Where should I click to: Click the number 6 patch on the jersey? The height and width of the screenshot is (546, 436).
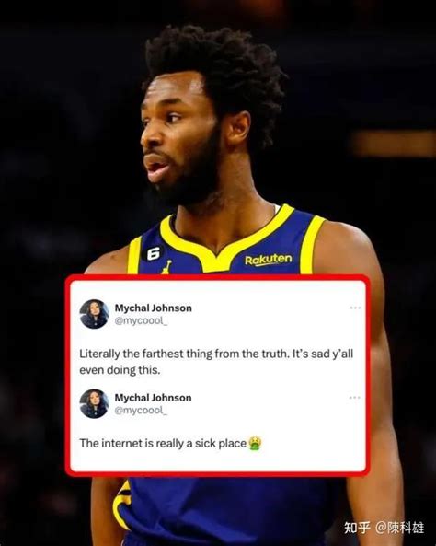154,253
